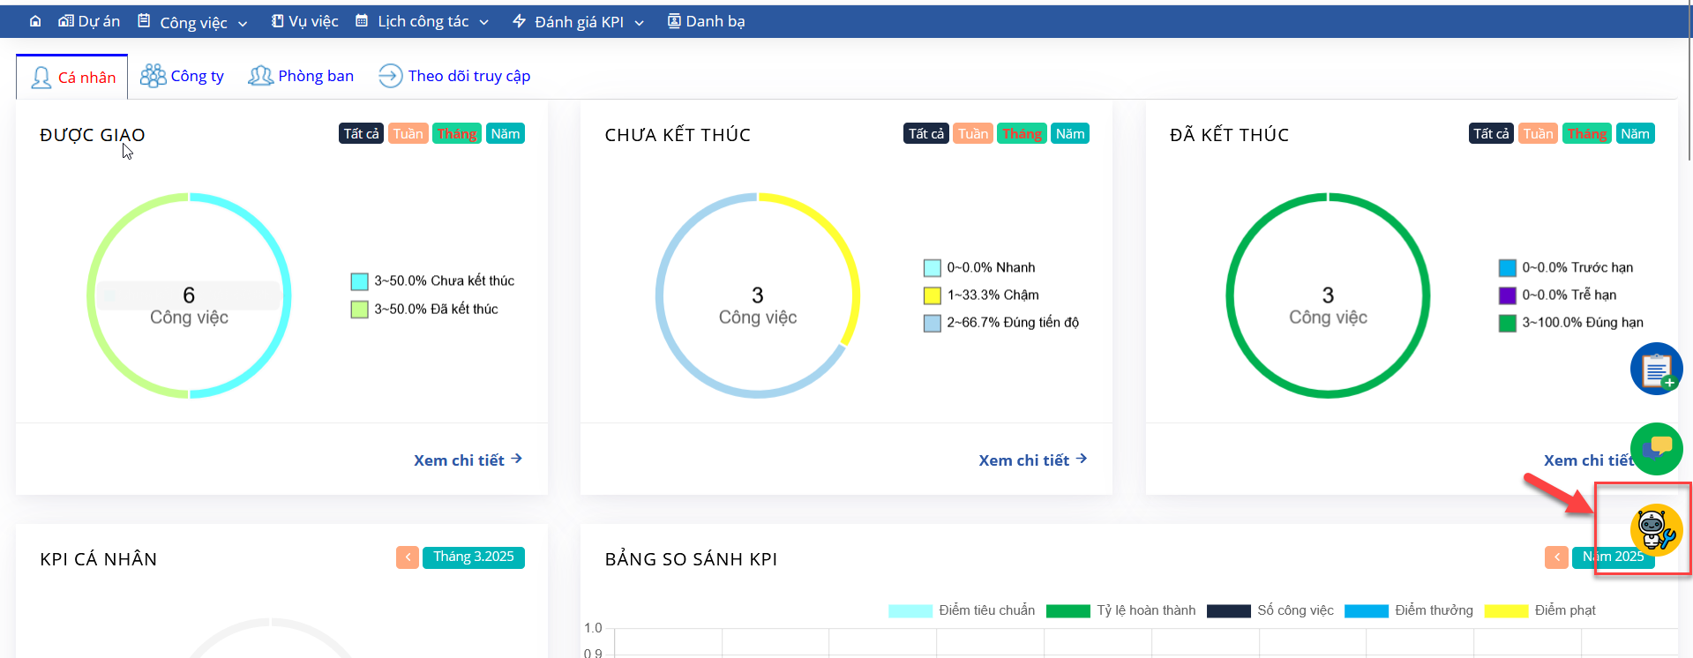Click the Trễ hạn purple legend swatch

click(1507, 295)
